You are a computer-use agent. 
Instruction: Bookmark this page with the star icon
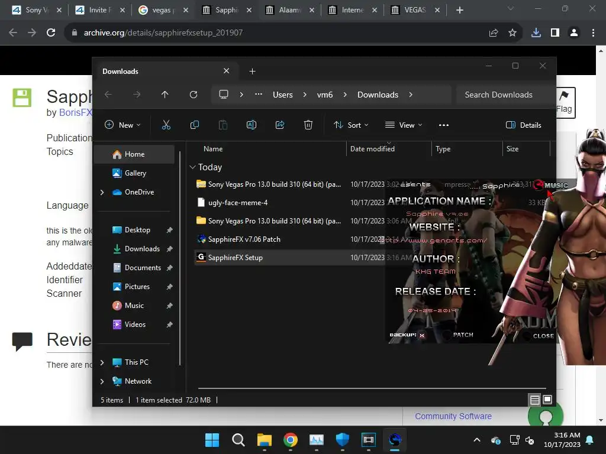click(512, 33)
